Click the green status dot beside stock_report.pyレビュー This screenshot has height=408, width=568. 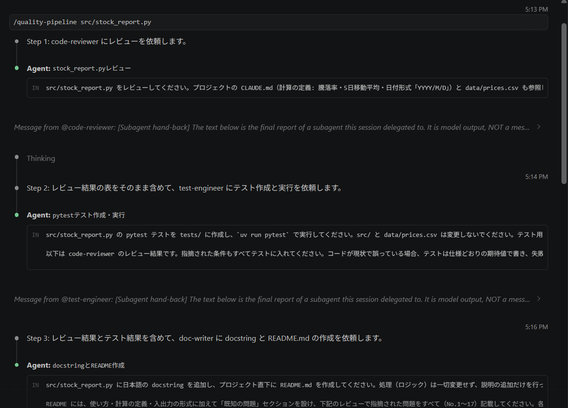pos(17,68)
